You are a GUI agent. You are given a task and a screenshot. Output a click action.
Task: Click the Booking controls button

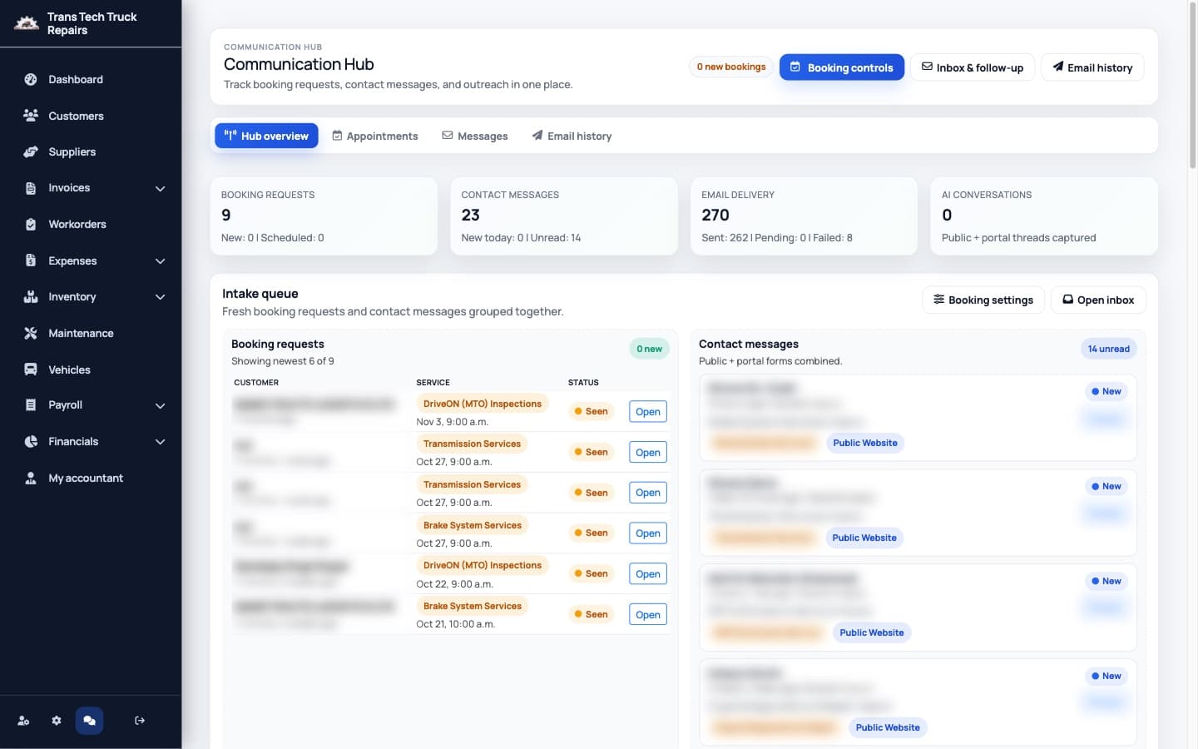coord(842,67)
